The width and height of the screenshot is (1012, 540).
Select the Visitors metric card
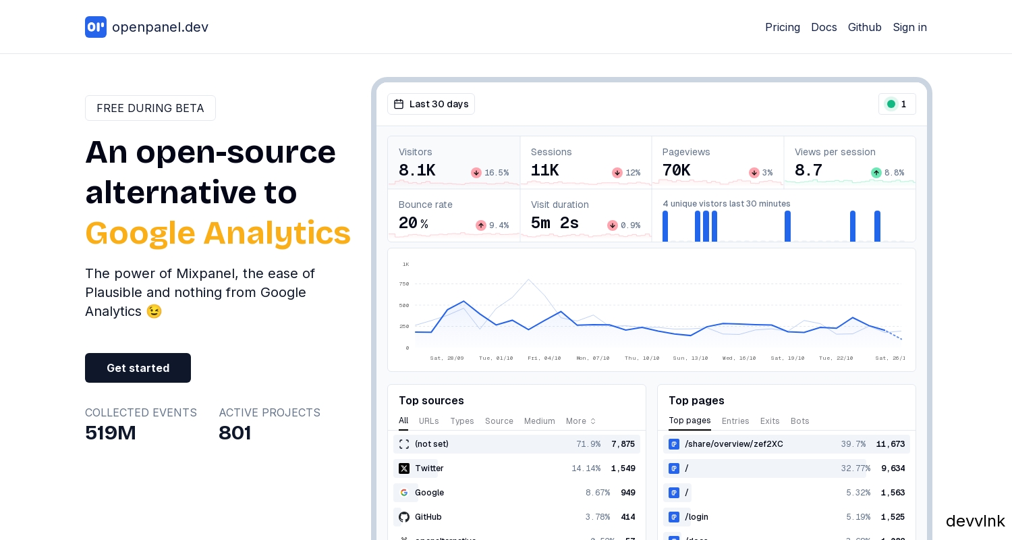tap(454, 163)
